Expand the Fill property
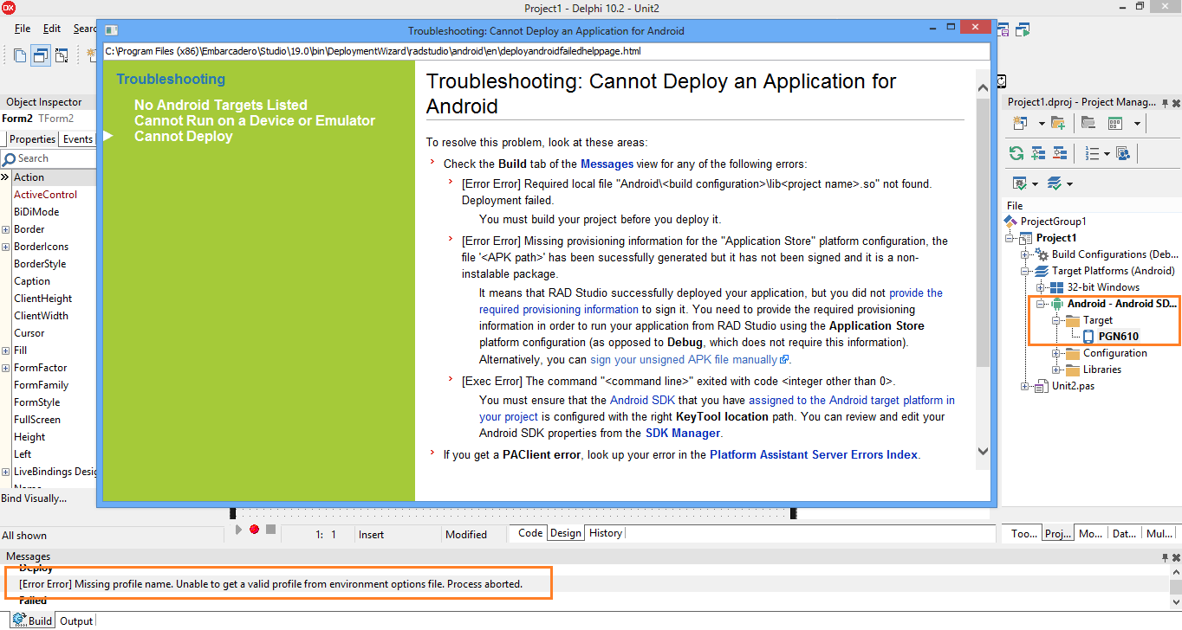The height and width of the screenshot is (630, 1182). pyautogui.click(x=6, y=350)
